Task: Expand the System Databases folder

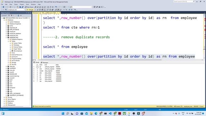Action: (6, 22)
